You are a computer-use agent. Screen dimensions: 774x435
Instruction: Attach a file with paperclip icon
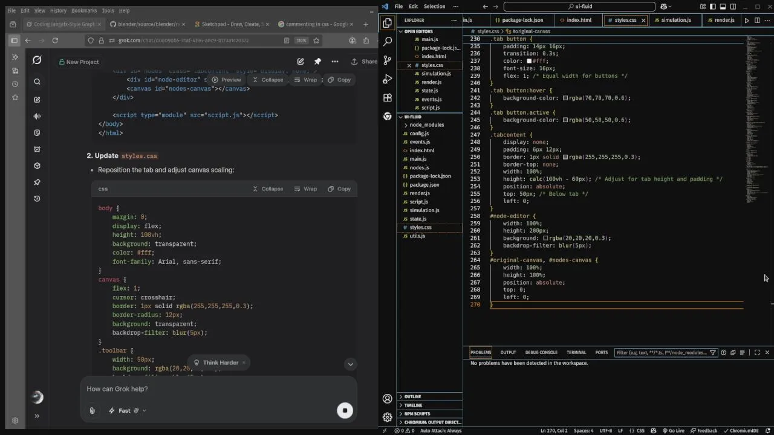pyautogui.click(x=92, y=411)
